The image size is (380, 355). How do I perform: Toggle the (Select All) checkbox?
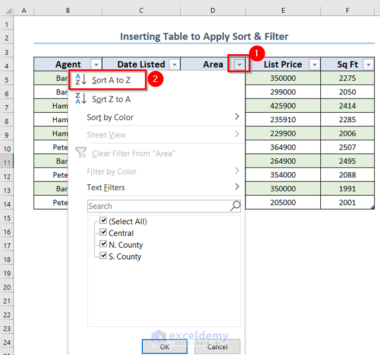103,221
